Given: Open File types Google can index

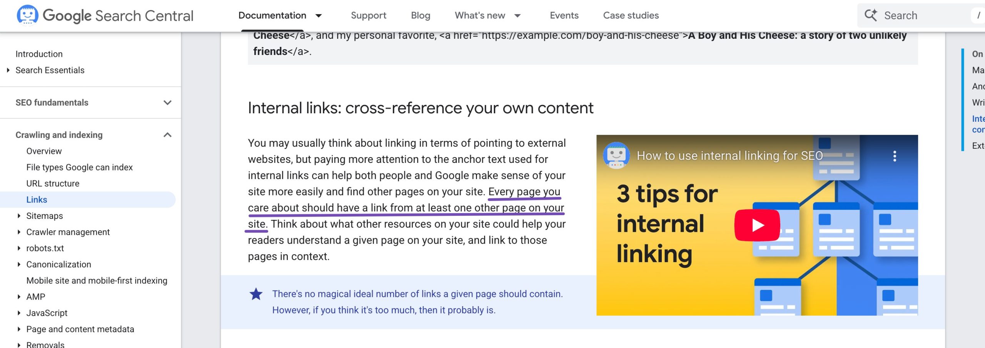Looking at the screenshot, I should coord(79,167).
